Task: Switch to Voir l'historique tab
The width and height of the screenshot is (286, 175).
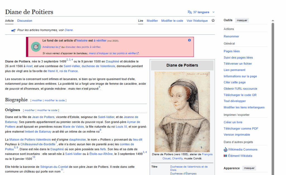Action: click(197, 21)
